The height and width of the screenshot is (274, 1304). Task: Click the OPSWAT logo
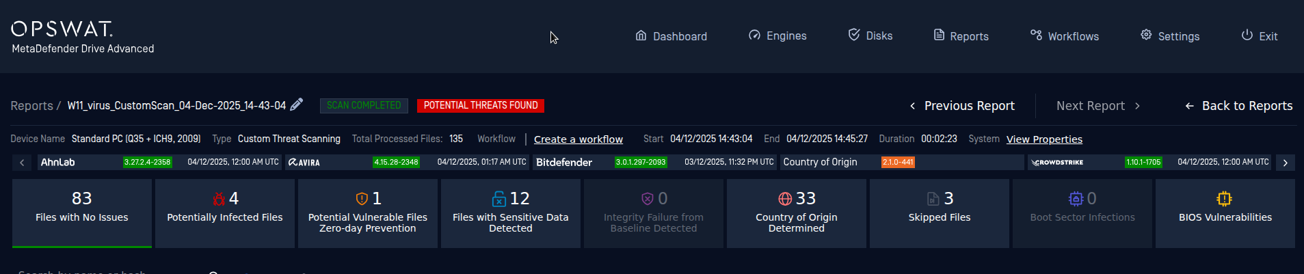click(62, 29)
